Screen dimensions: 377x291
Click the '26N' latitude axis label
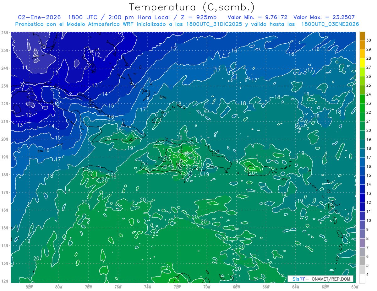[x=5, y=33]
